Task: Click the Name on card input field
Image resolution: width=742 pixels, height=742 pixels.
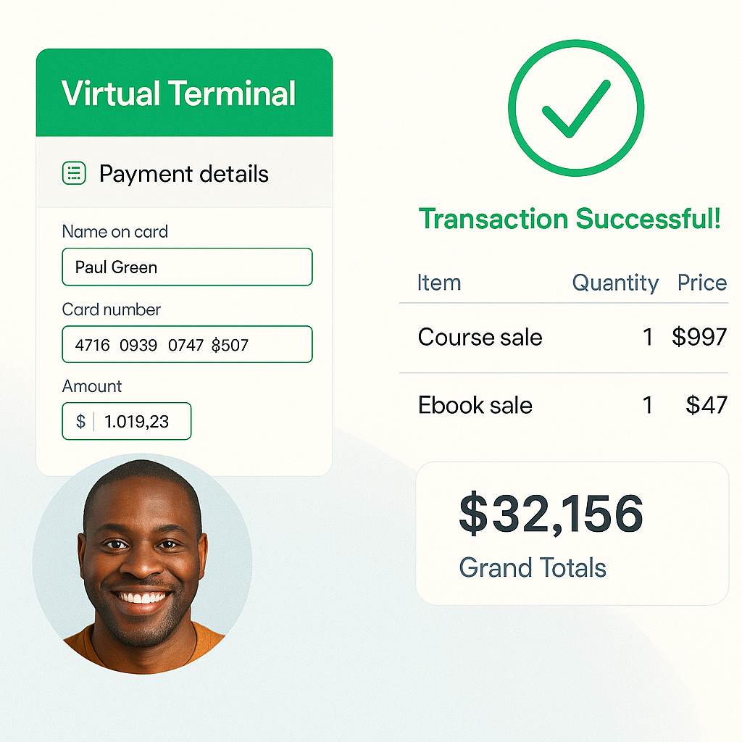Action: pos(188,267)
